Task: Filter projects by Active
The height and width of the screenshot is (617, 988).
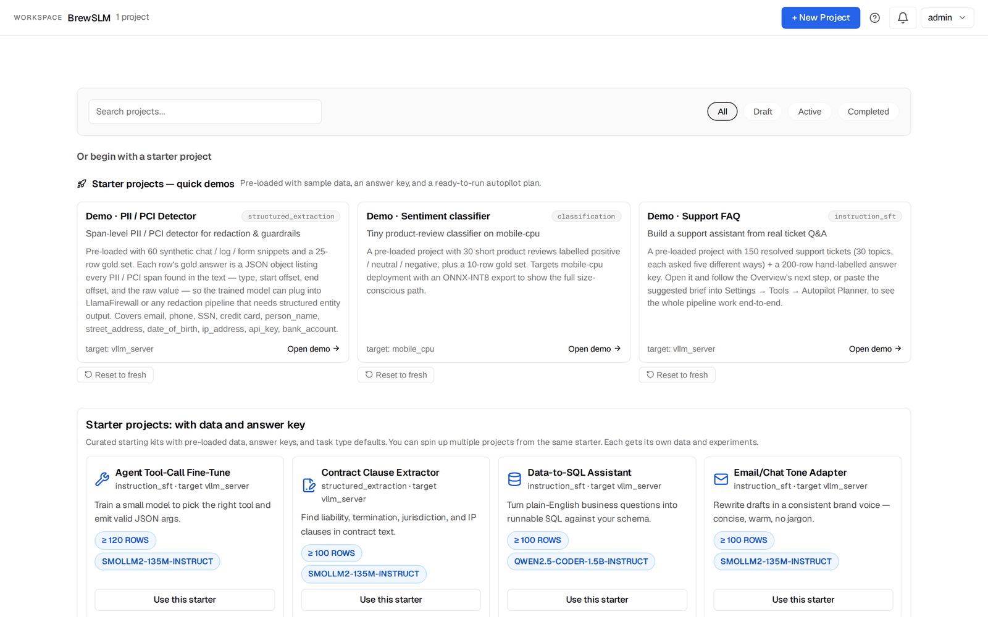Action: tap(810, 112)
